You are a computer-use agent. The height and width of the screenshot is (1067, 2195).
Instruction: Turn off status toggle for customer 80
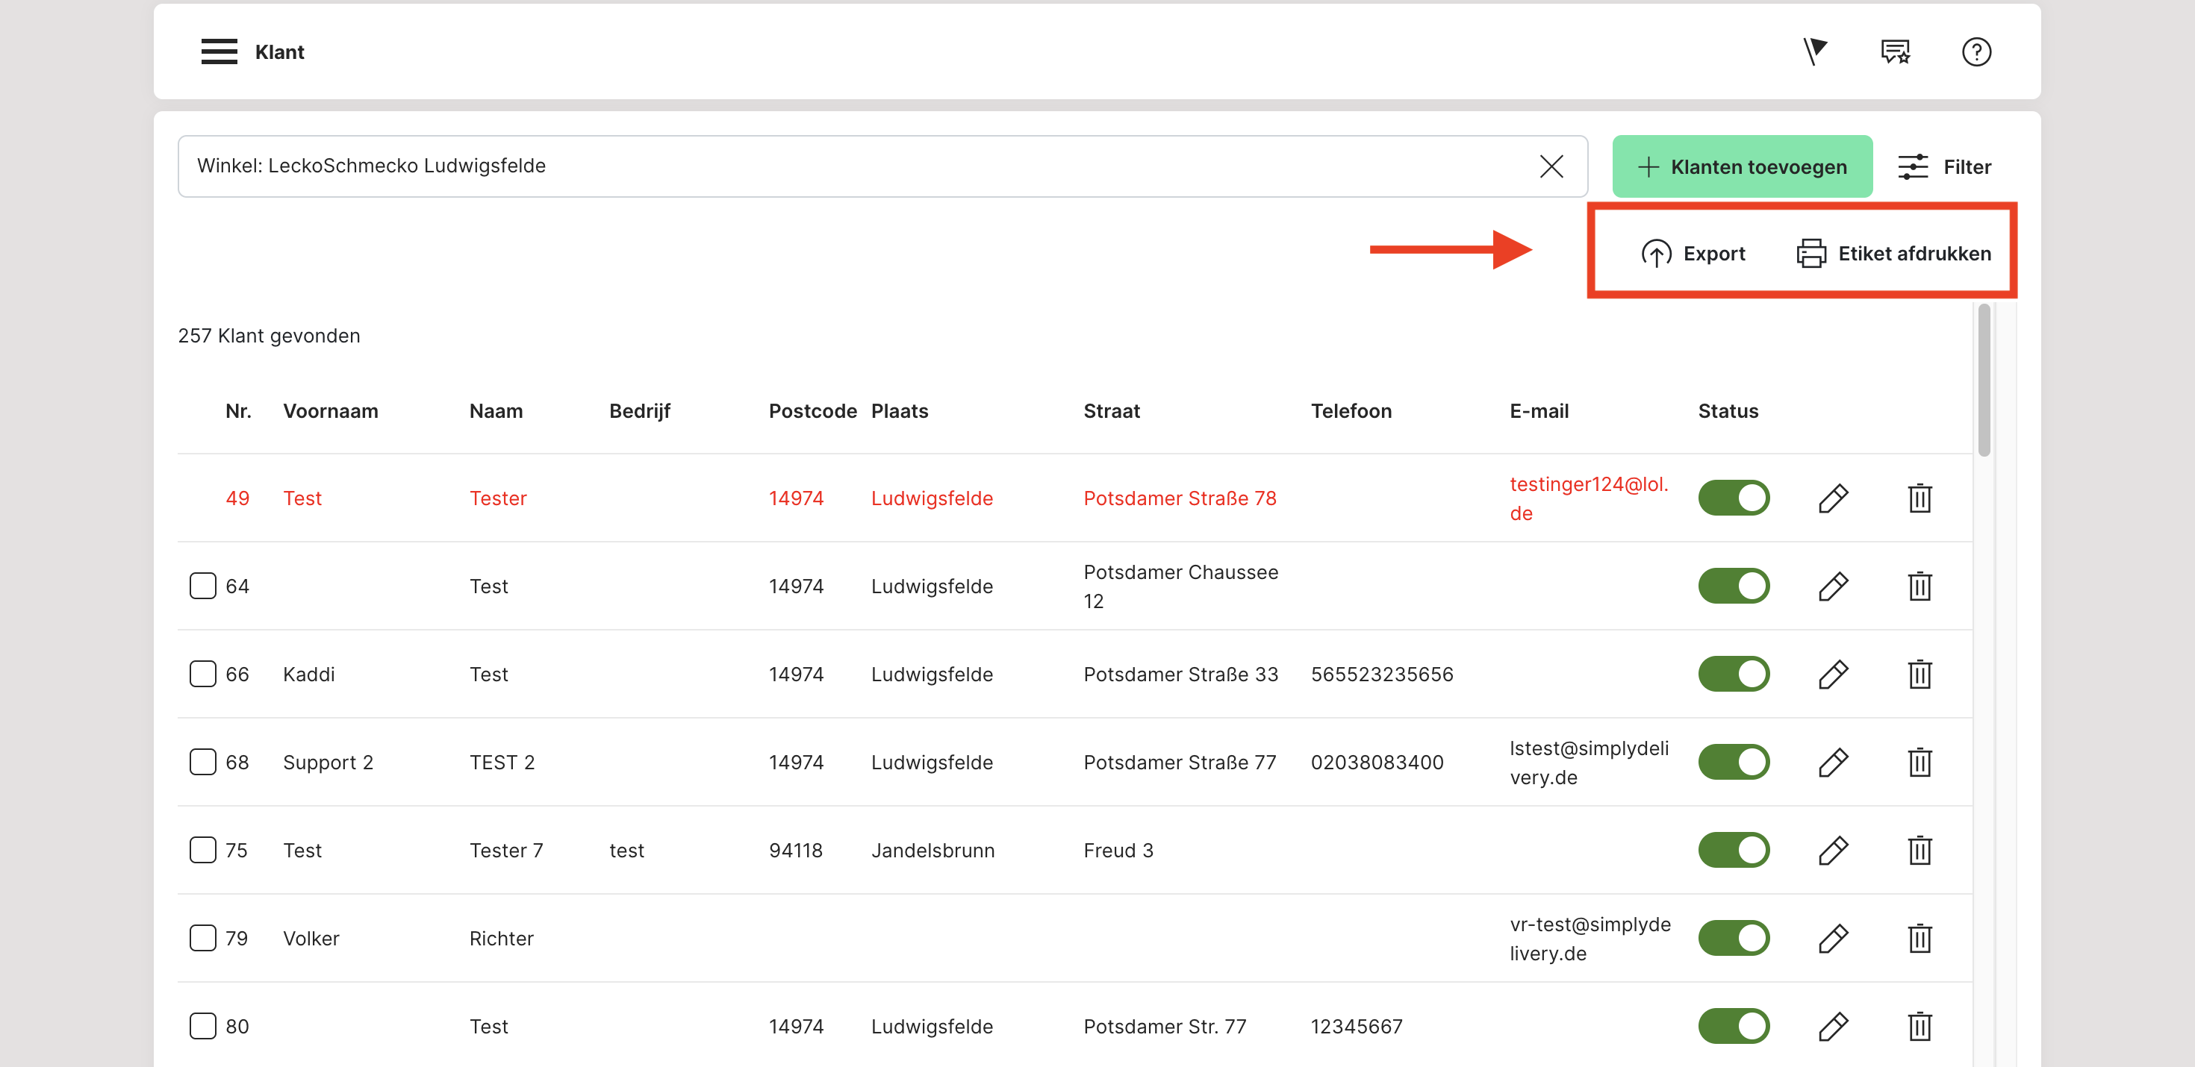pyautogui.click(x=1733, y=1026)
